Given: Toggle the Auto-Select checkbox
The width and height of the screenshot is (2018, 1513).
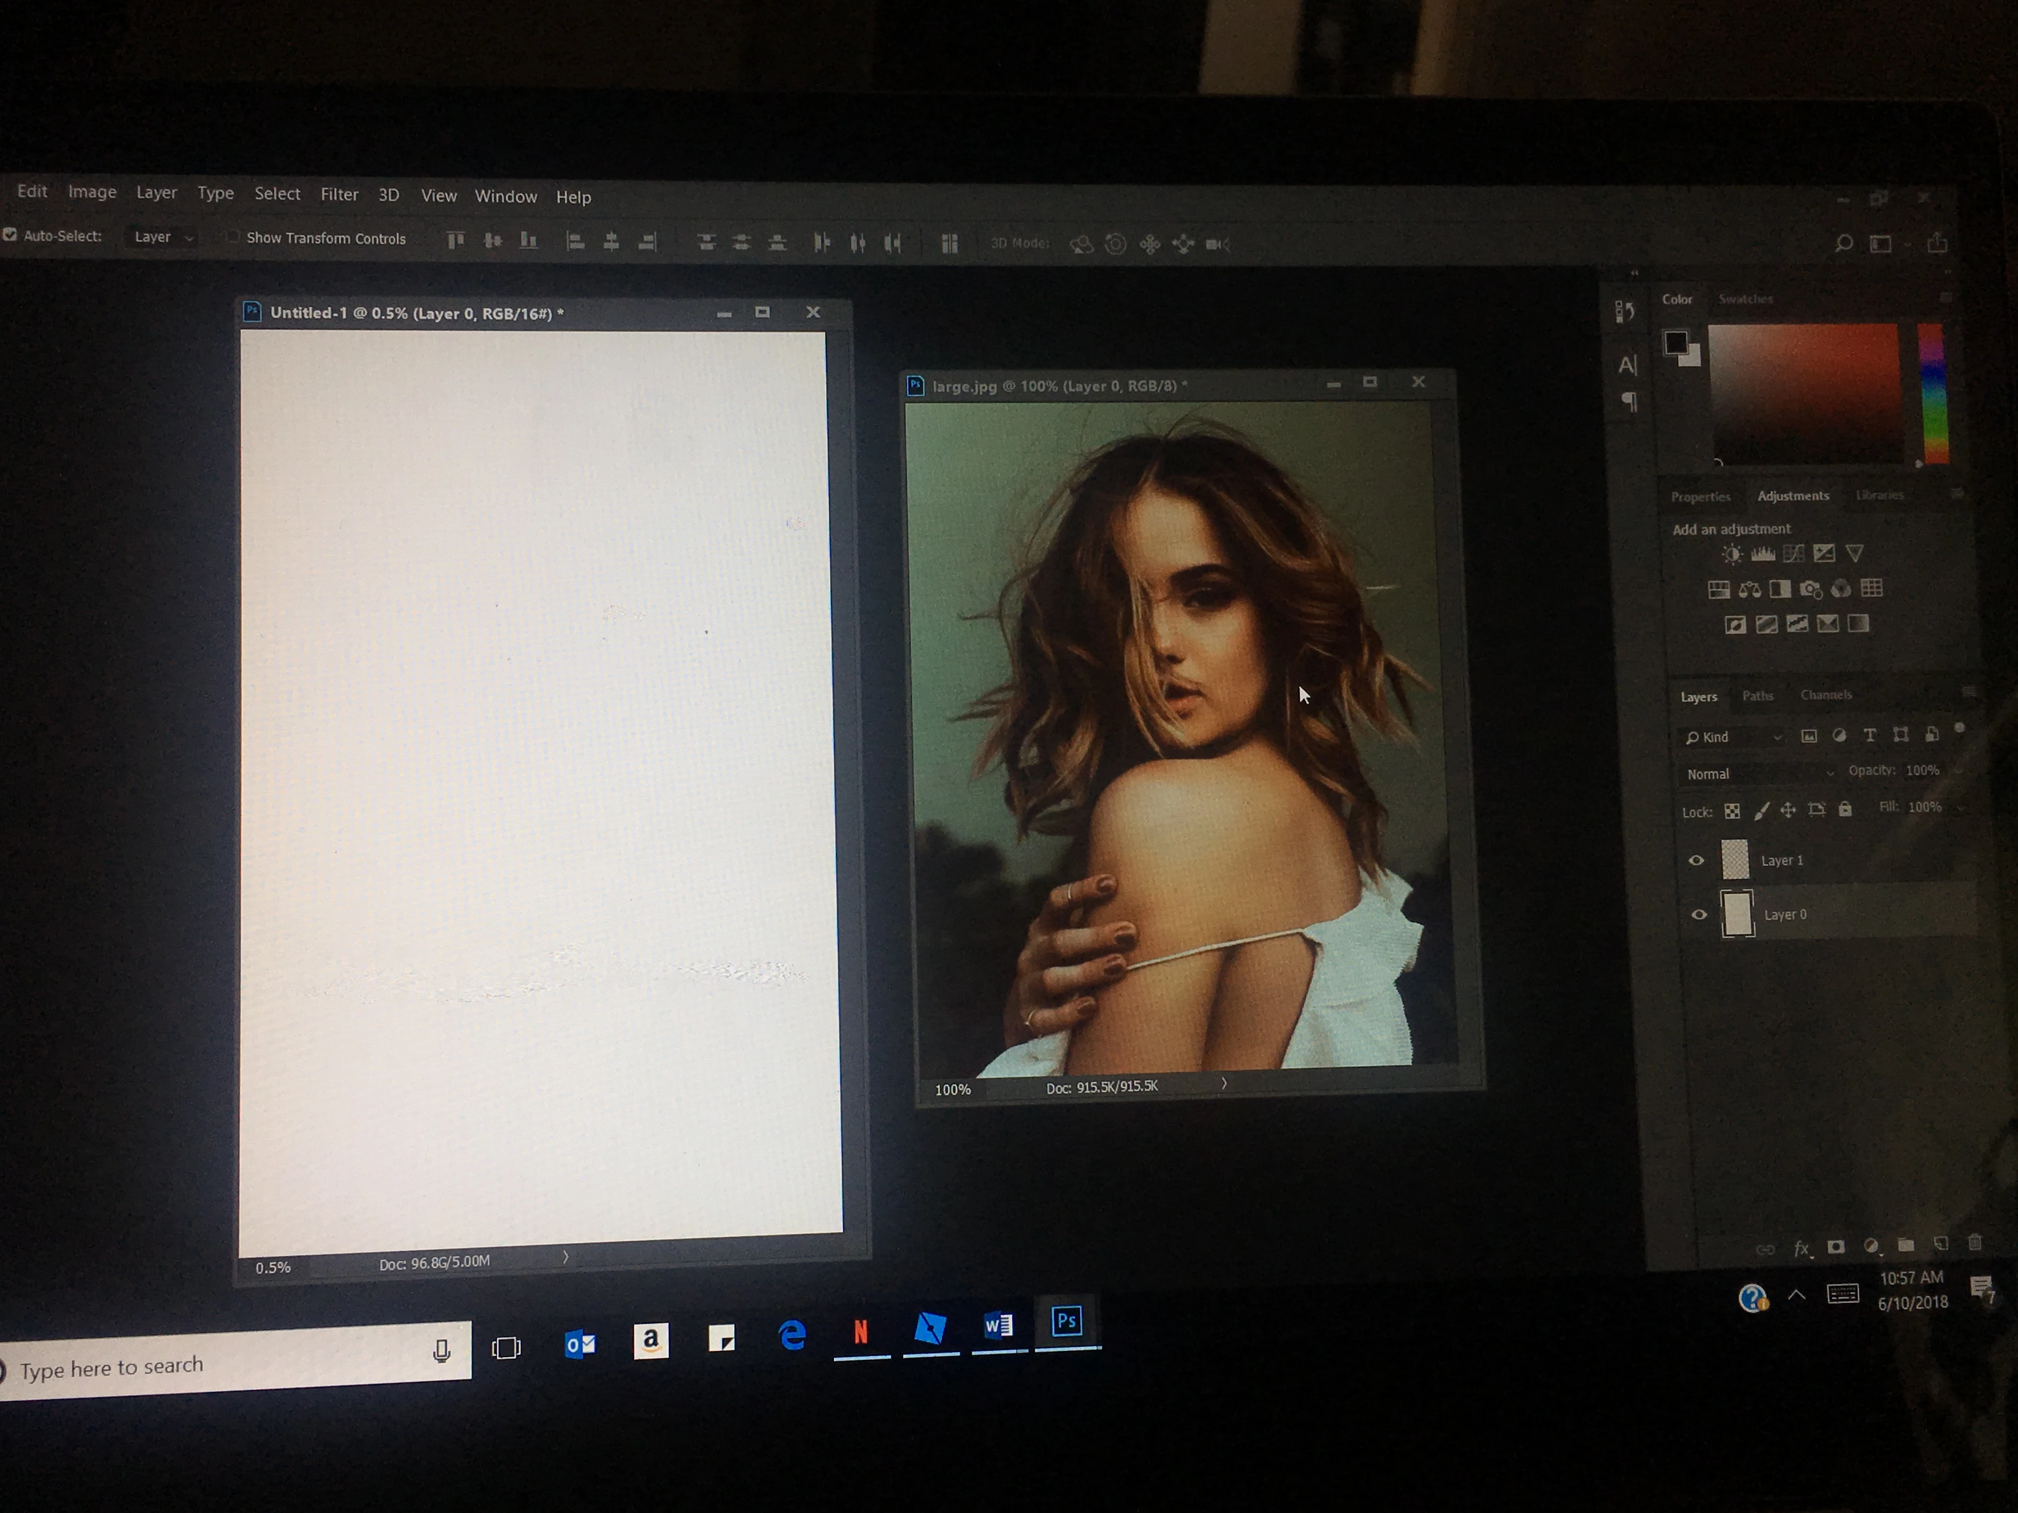Looking at the screenshot, I should pos(10,234).
